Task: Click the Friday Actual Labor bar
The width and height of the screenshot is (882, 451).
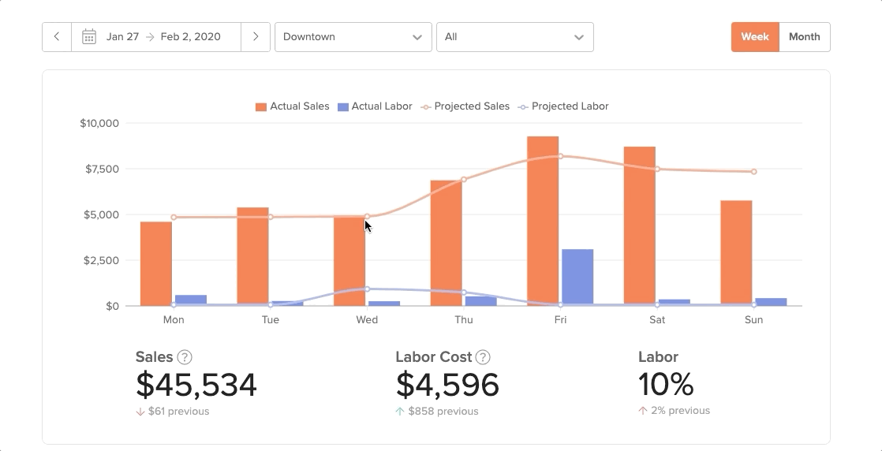Action: (x=577, y=277)
